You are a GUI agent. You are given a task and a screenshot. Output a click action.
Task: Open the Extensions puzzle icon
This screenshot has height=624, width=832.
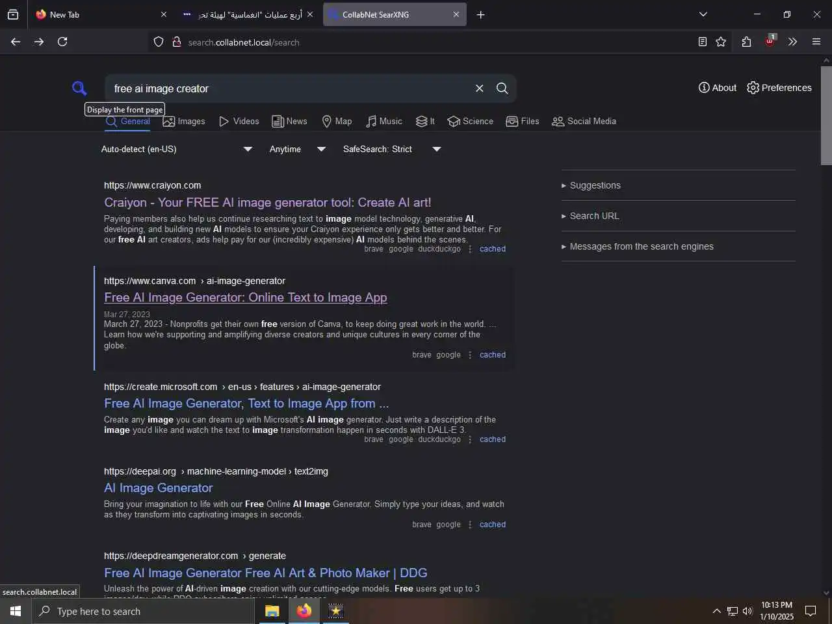[x=746, y=42]
